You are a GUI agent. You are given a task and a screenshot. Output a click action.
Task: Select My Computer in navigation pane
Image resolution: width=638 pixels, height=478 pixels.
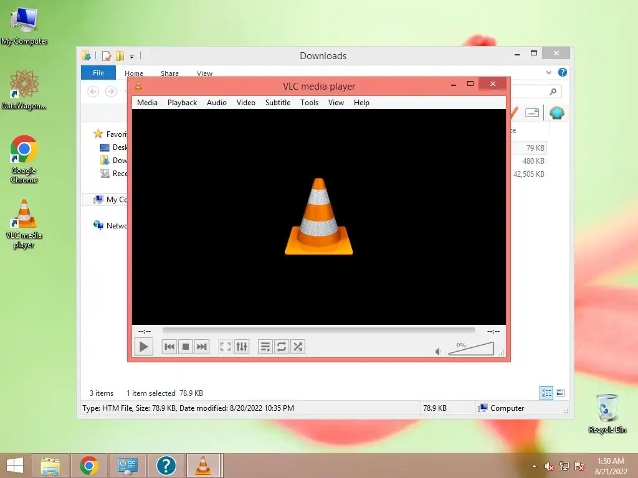110,200
